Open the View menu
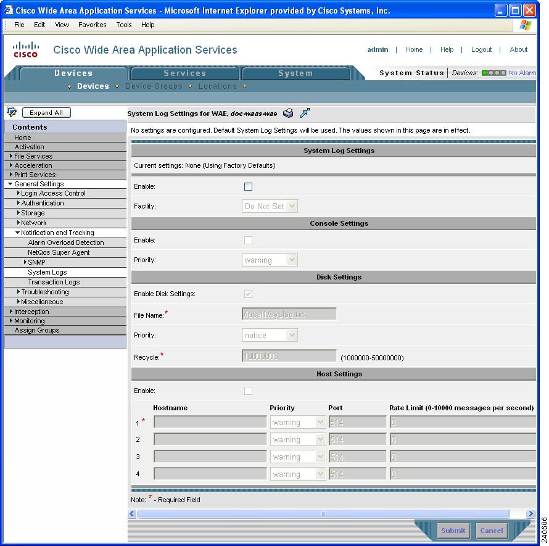The image size is (549, 546). (x=62, y=25)
